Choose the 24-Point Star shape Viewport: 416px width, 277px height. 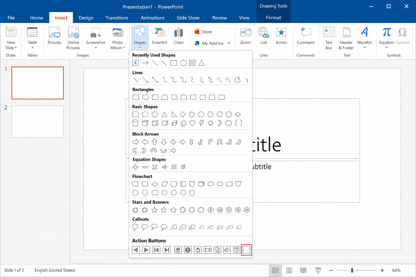[247, 210]
